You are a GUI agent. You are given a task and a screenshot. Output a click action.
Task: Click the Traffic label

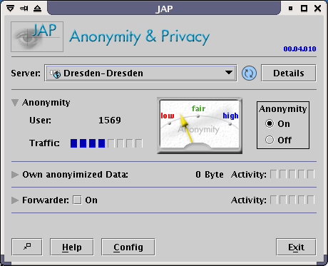coord(44,143)
